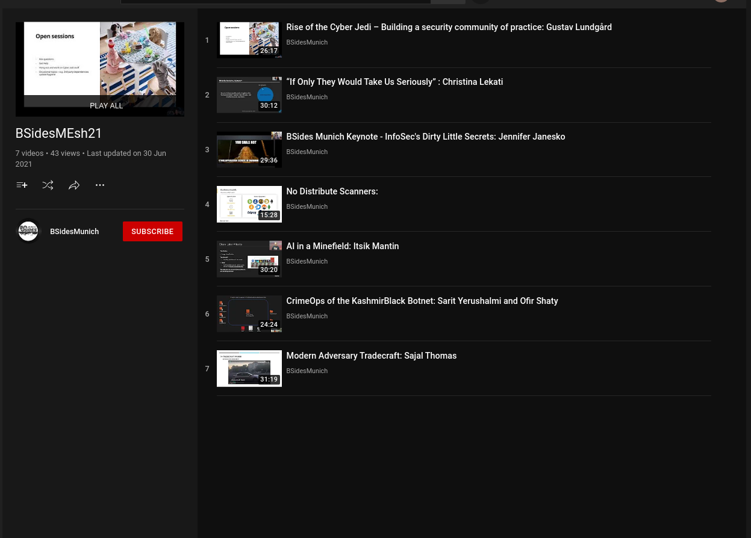The image size is (751, 538).
Task: Click BSidesMunich under Modern Adversary Tradecraft
Action: click(x=307, y=371)
